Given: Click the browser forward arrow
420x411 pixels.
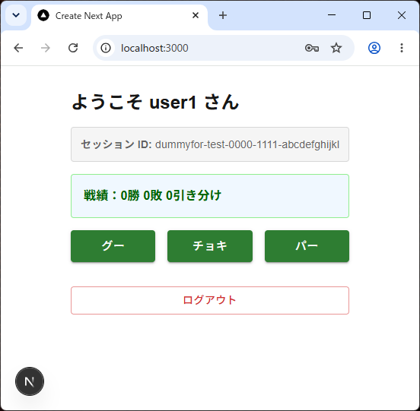Looking at the screenshot, I should pyautogui.click(x=46, y=48).
